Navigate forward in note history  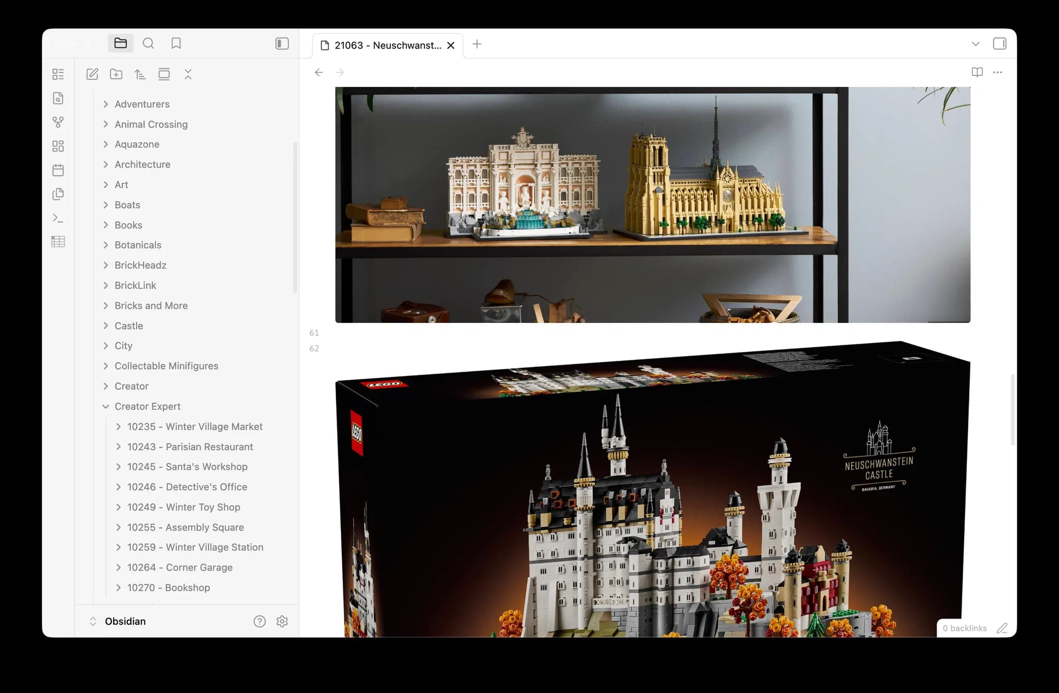click(x=340, y=72)
